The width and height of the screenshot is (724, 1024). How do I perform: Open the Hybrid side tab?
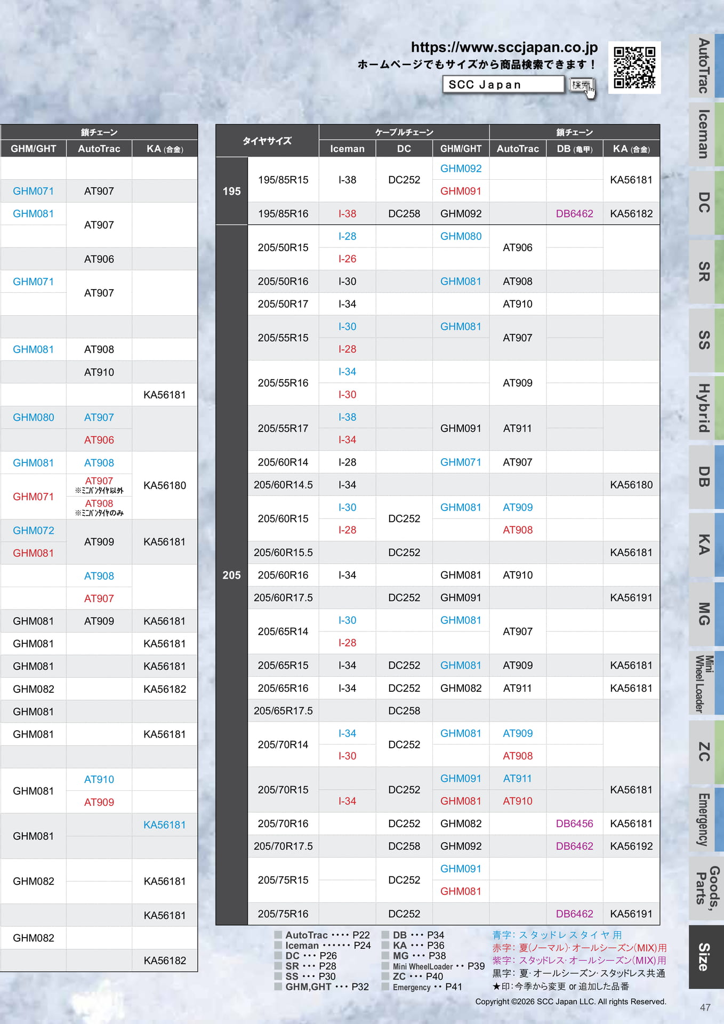(706, 409)
